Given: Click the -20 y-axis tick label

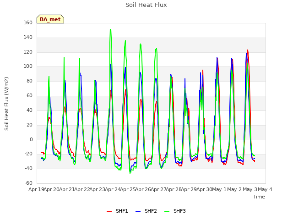Looking at the screenshot, I should coord(28,154).
